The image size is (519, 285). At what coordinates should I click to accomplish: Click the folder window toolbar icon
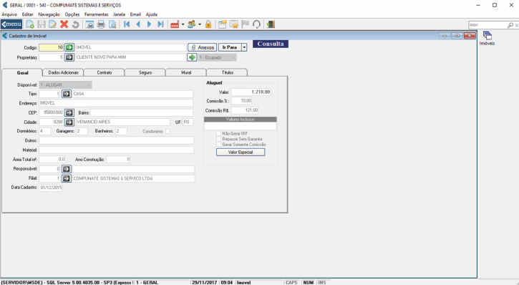[x=222, y=24]
